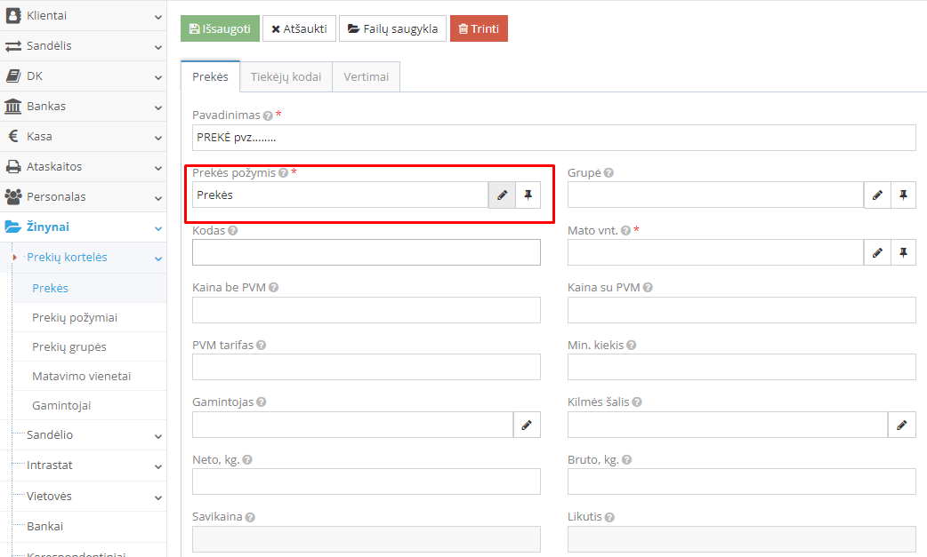Viewport: 927px width, 557px height.
Task: Open the Vertimai tab
Action: pos(366,77)
